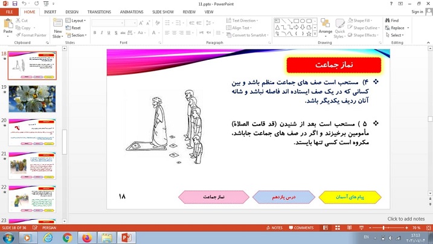
Task: Toggle the Notes pane from status bar
Action: coord(275,228)
